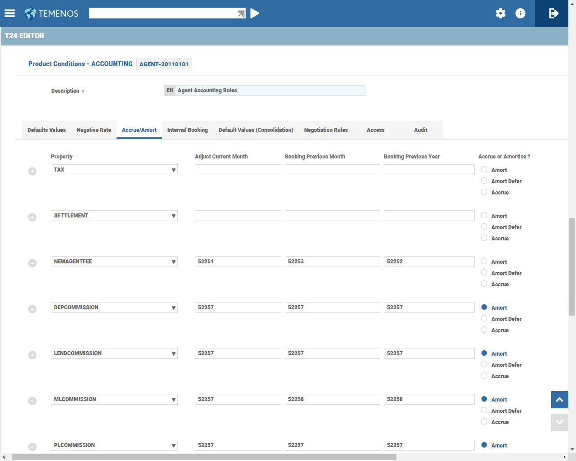Click the expand icon in command box
The width and height of the screenshot is (576, 461).
point(241,14)
